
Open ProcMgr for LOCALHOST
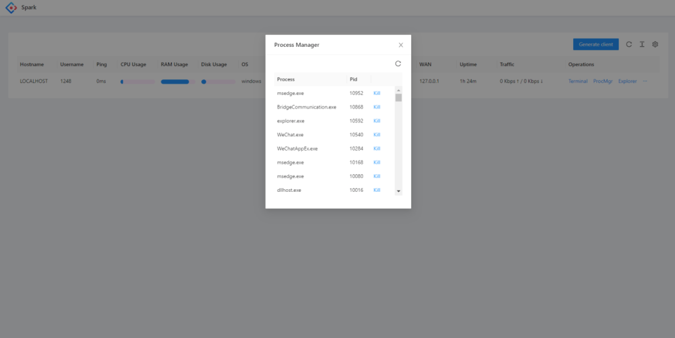(602, 81)
